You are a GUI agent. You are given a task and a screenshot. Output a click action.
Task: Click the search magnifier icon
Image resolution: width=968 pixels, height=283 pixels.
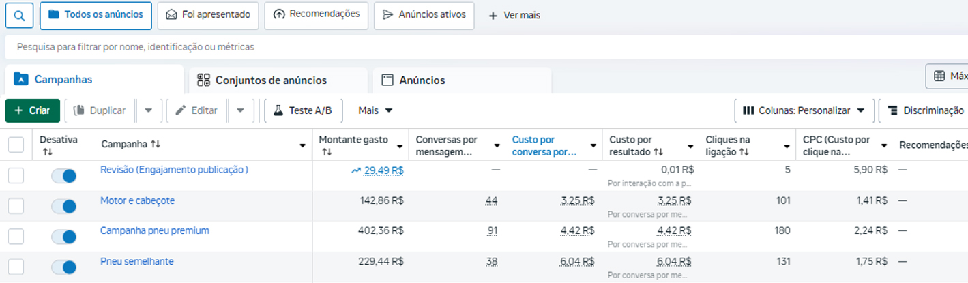[20, 15]
